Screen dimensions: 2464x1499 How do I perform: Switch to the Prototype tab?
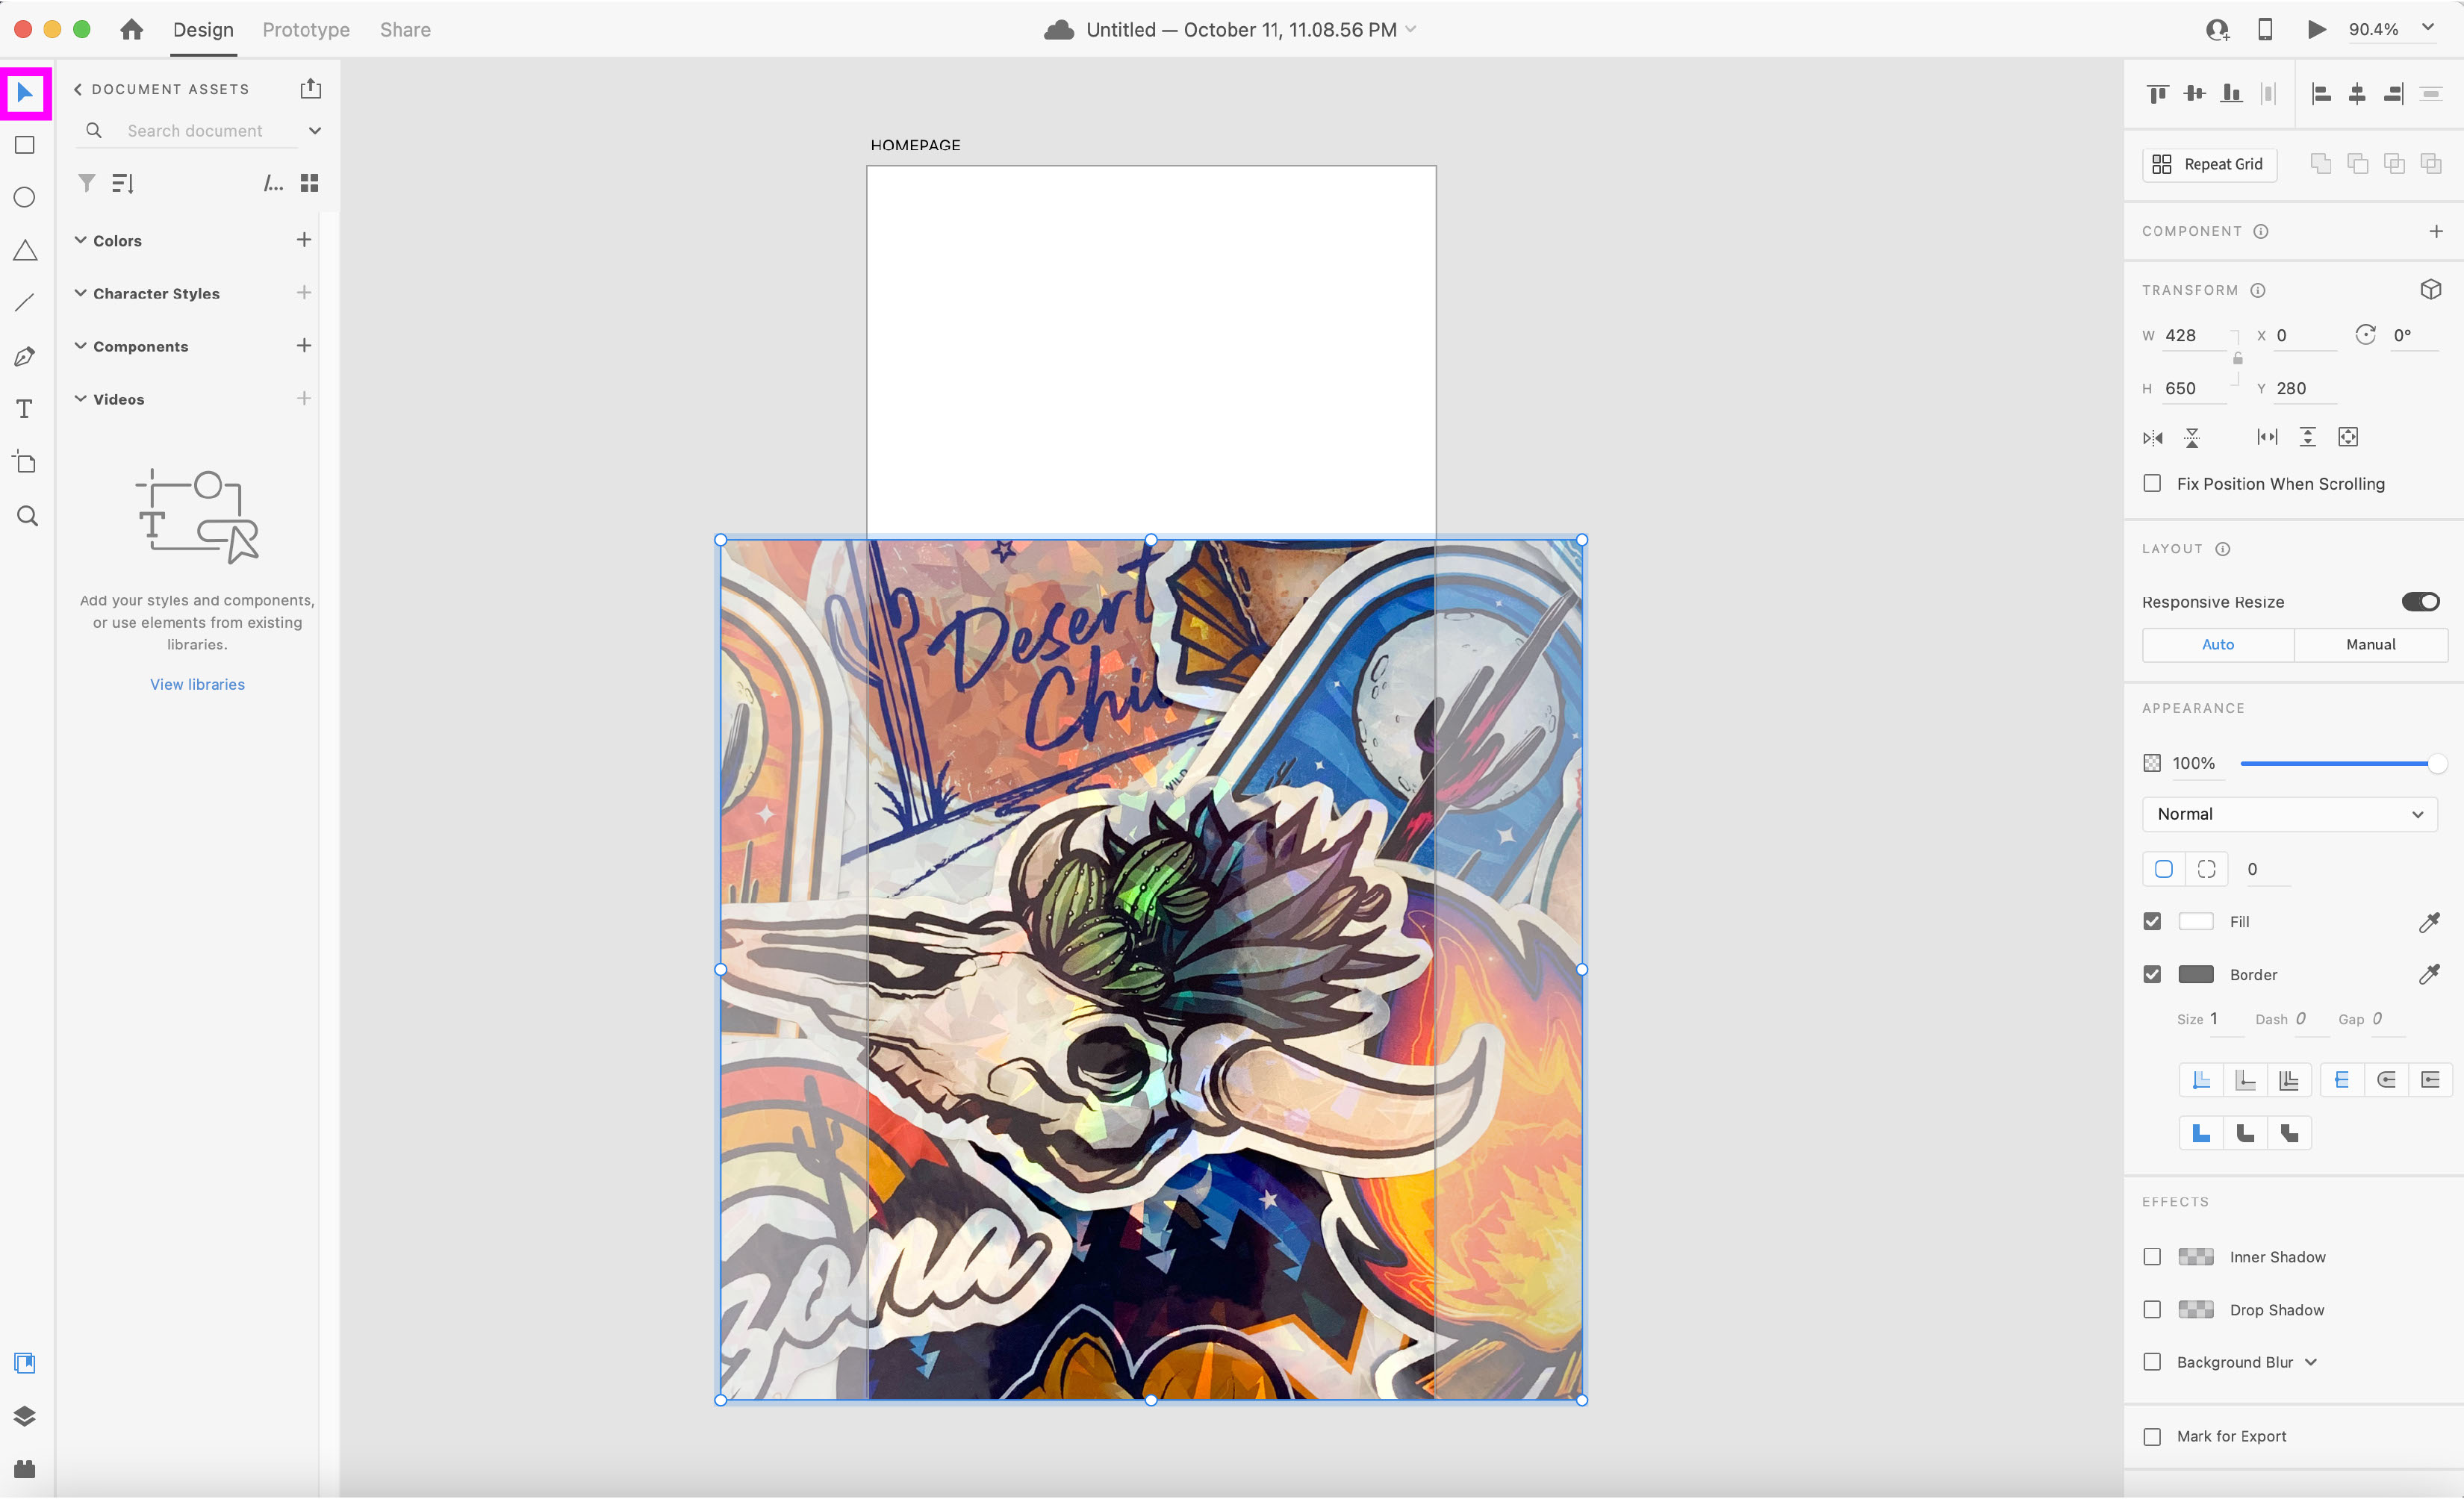coord(306,30)
